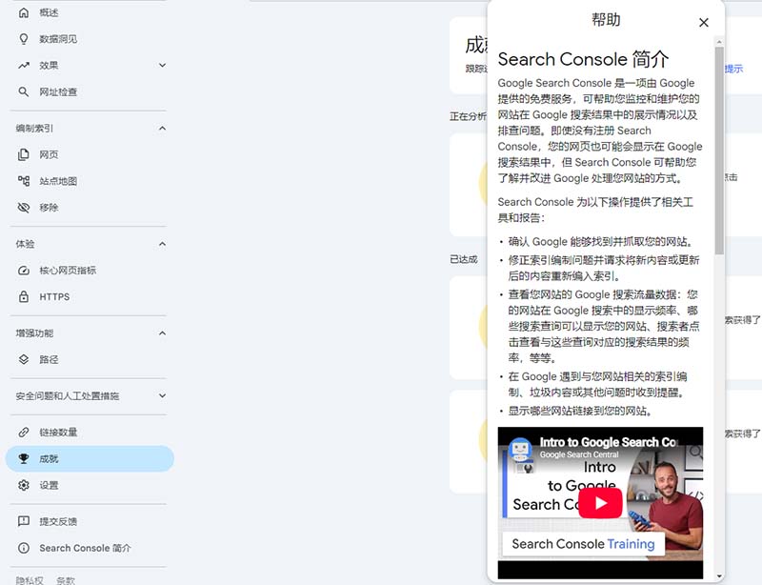Click the 提交反馈 link
The width and height of the screenshot is (762, 585).
[90, 521]
